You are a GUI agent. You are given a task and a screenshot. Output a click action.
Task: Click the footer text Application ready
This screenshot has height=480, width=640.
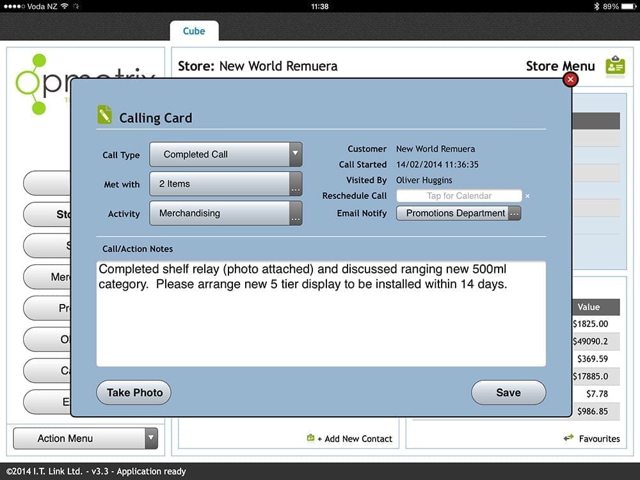151,472
